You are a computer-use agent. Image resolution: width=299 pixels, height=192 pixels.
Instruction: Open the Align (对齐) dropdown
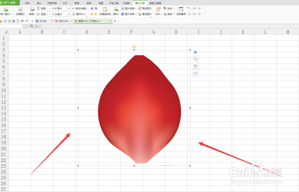point(158,14)
